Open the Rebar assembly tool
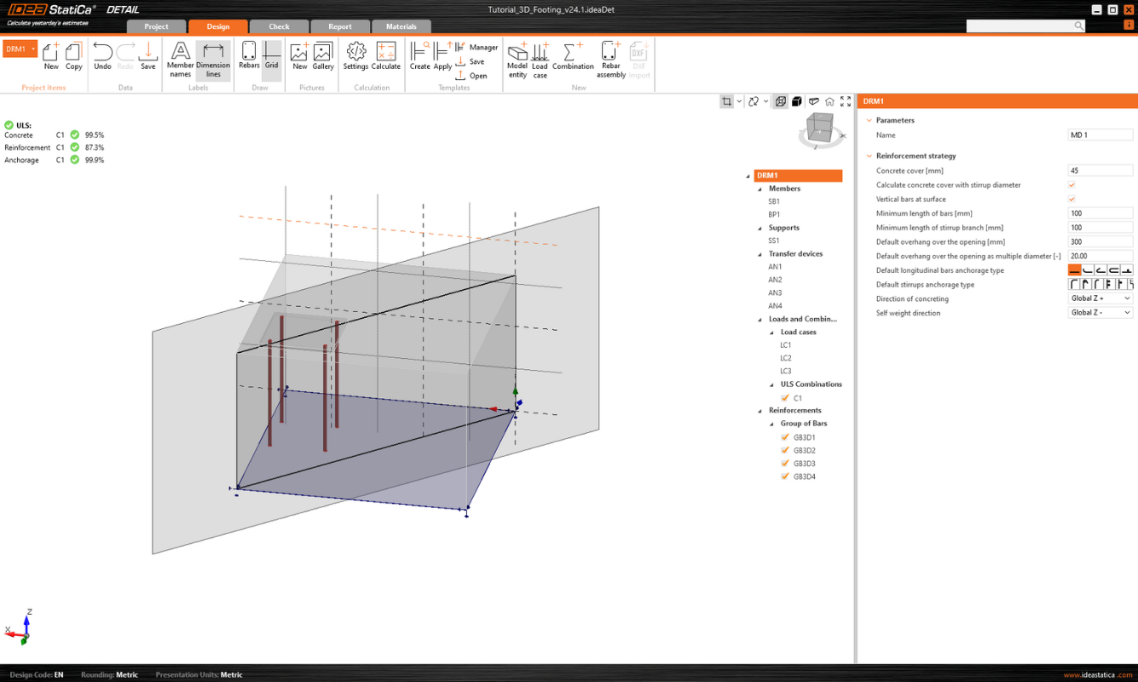 610,59
